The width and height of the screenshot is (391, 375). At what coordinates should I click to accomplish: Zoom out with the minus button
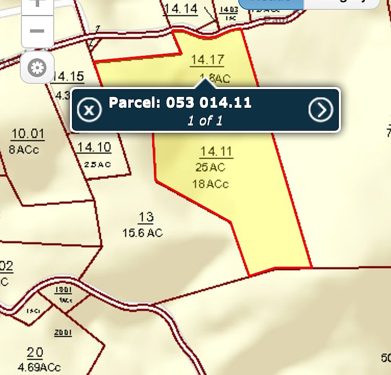[x=38, y=31]
